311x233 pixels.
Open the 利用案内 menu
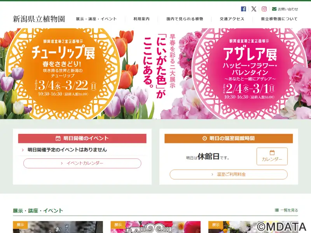click(142, 19)
